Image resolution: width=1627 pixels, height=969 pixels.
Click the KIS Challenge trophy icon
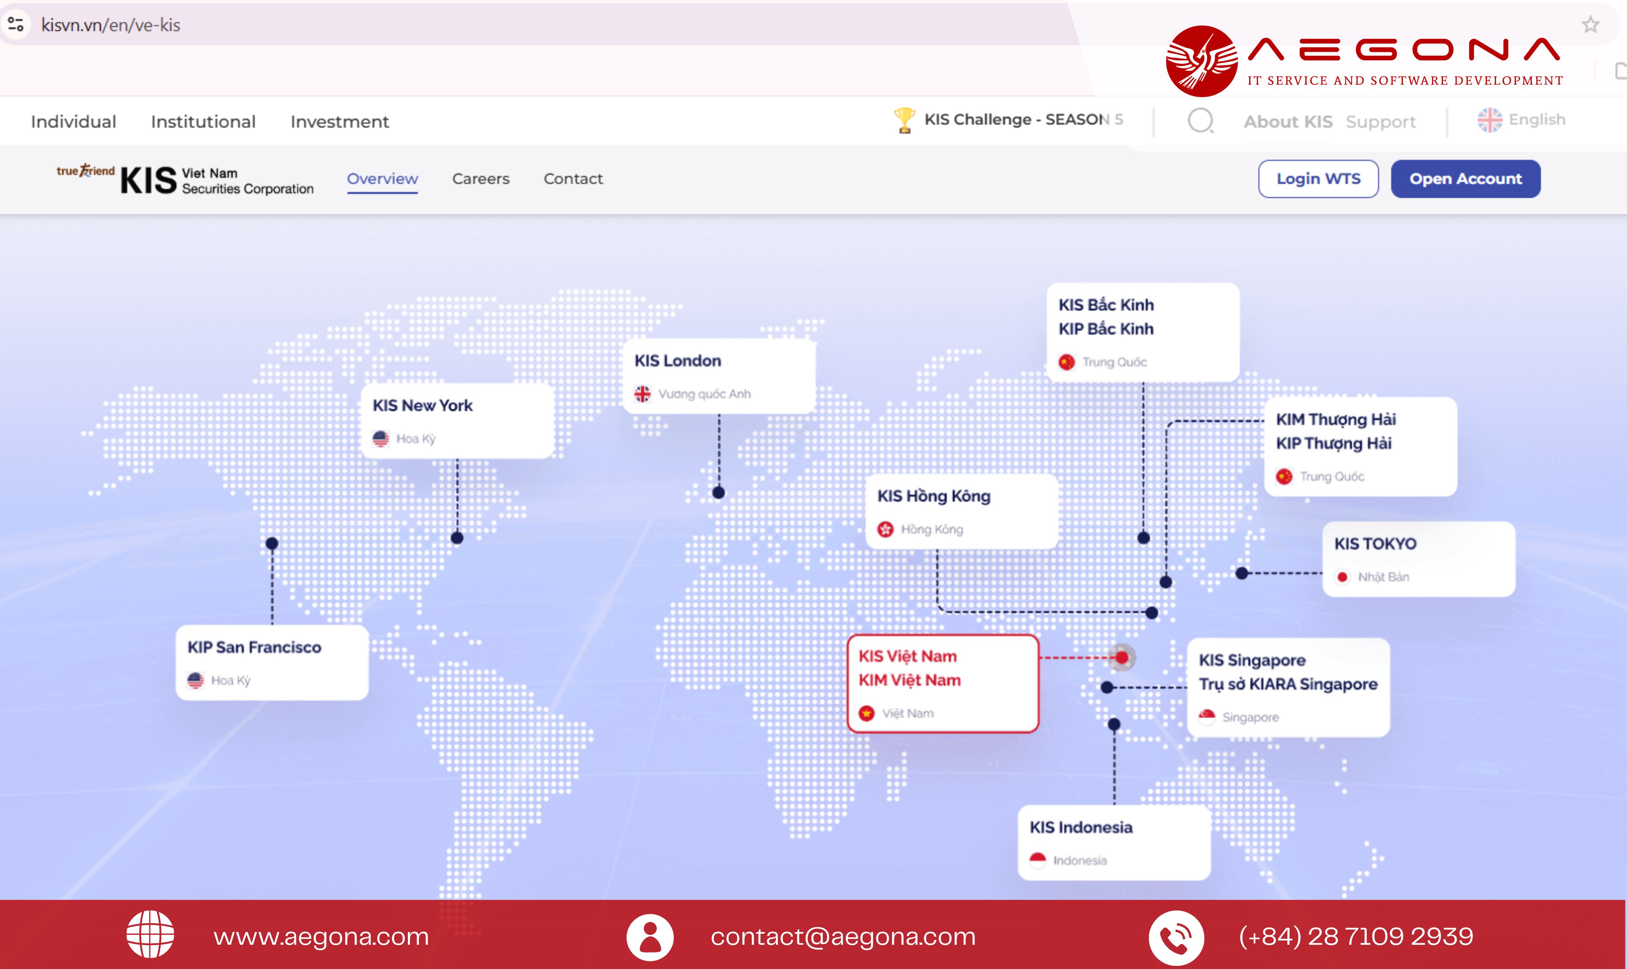click(904, 120)
